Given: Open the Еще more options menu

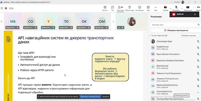Looking at the screenshot, I should (156, 8).
